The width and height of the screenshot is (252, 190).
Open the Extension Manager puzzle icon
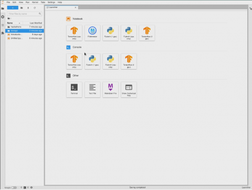(x=3, y=33)
